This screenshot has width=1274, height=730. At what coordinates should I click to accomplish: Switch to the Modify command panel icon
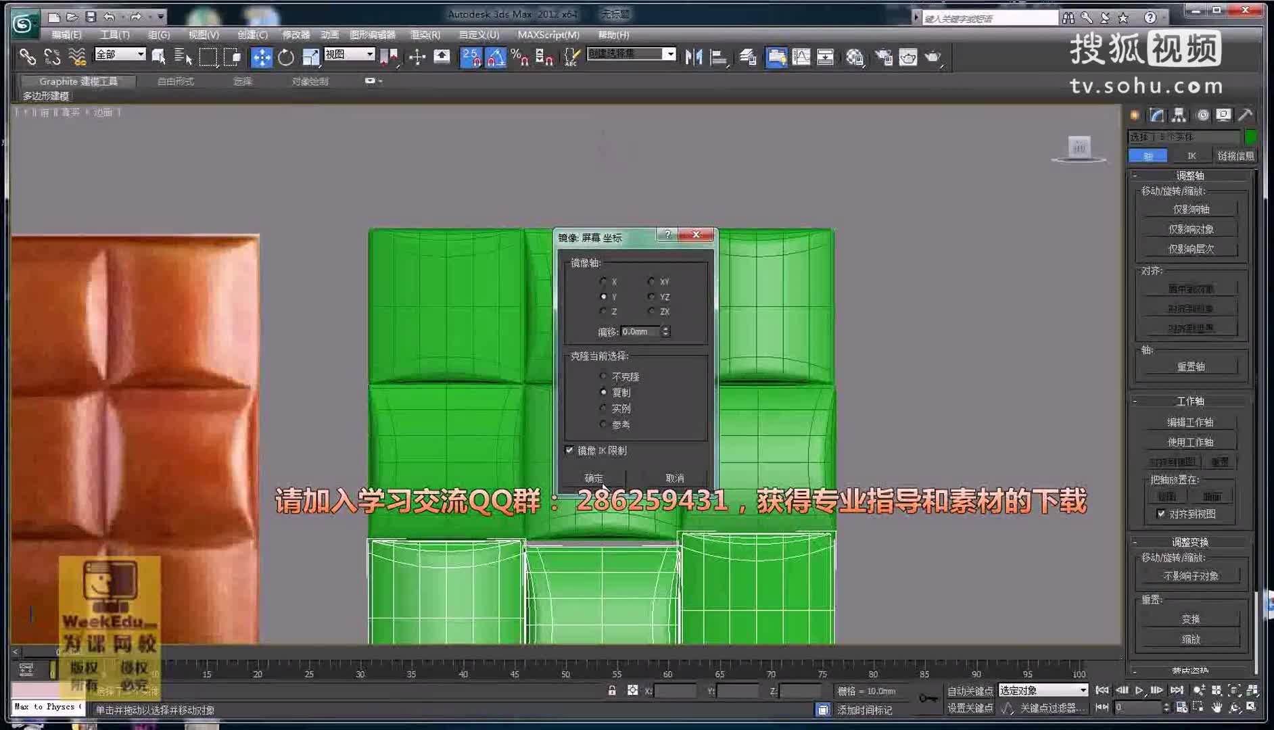[1157, 115]
